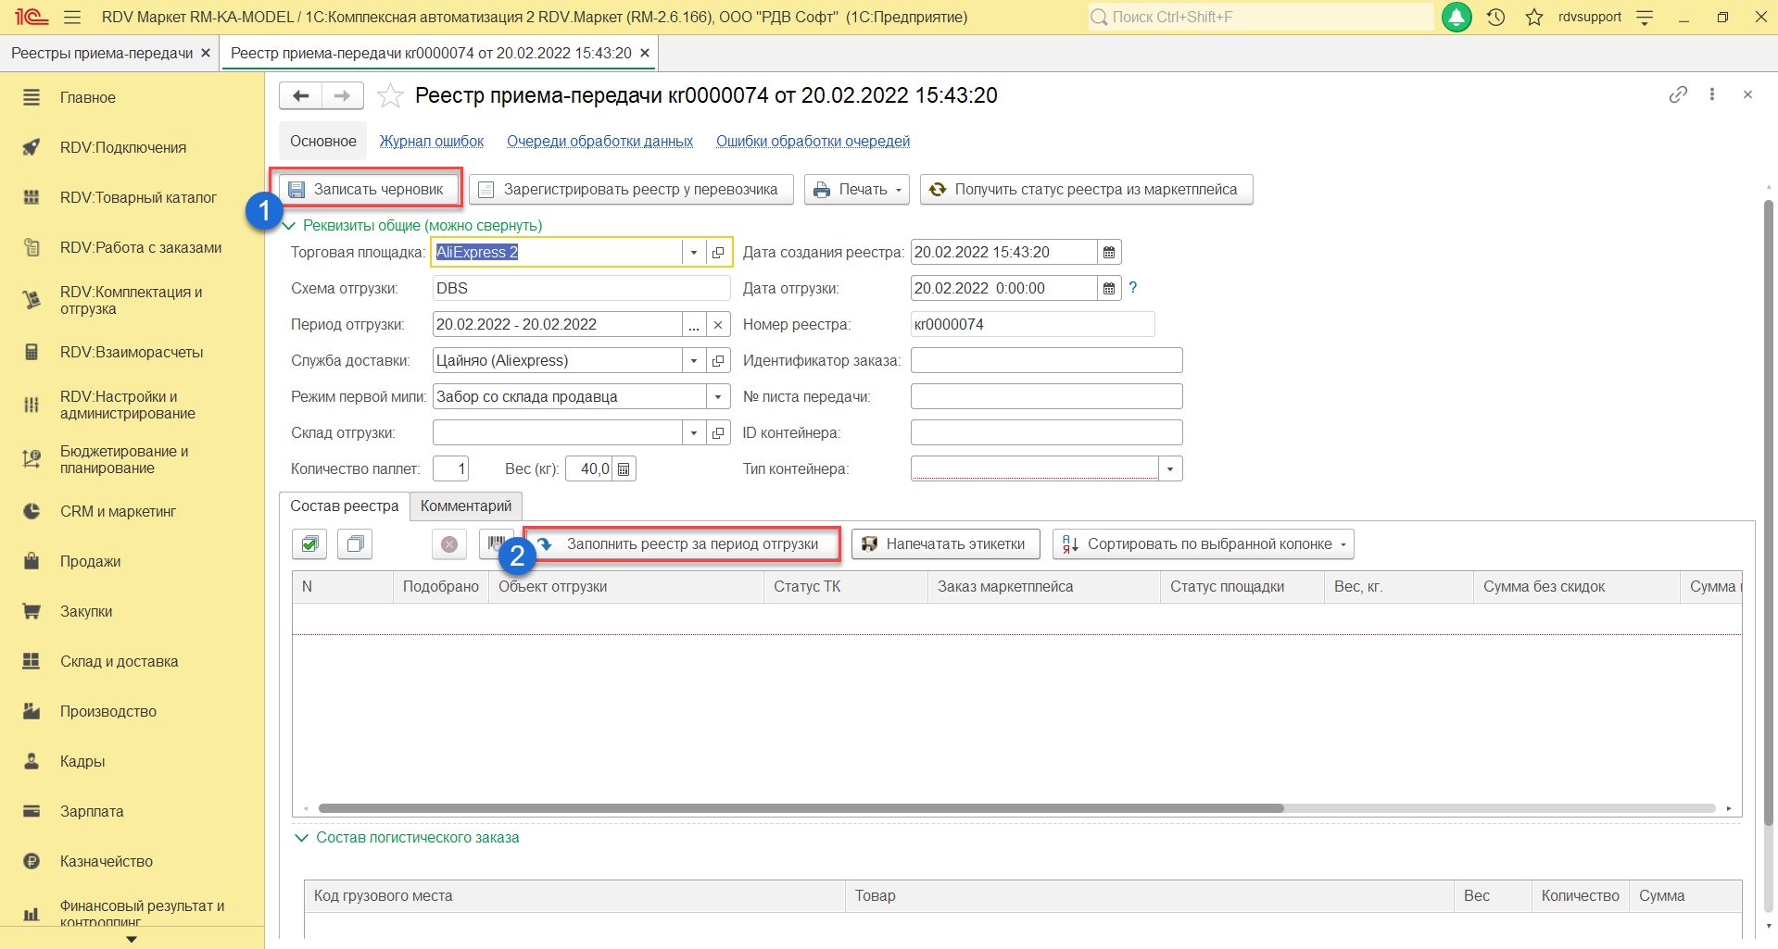Open the Журнал ошибок link

pyautogui.click(x=431, y=142)
